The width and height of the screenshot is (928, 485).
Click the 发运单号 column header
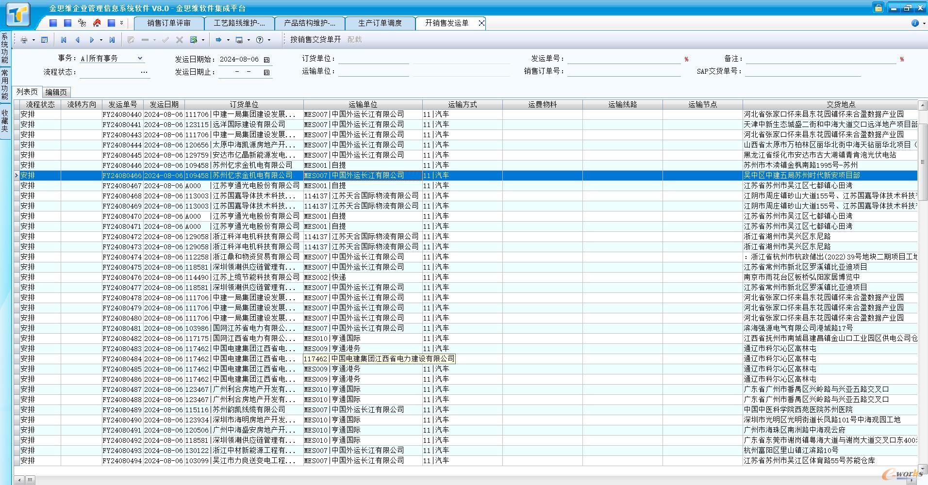(123, 104)
